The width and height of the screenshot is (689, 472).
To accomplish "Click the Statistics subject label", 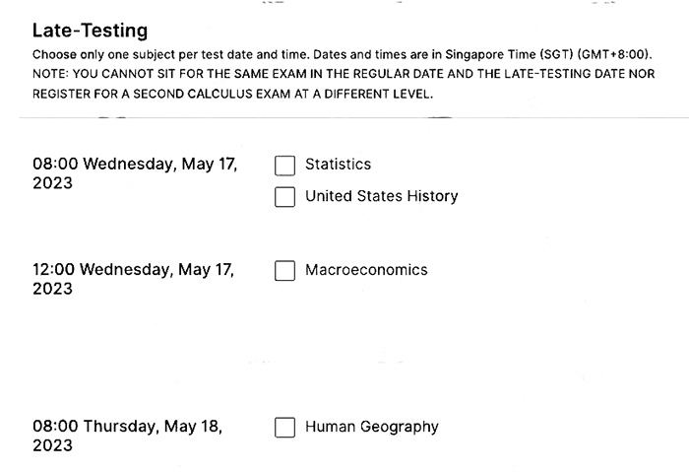I will [338, 165].
